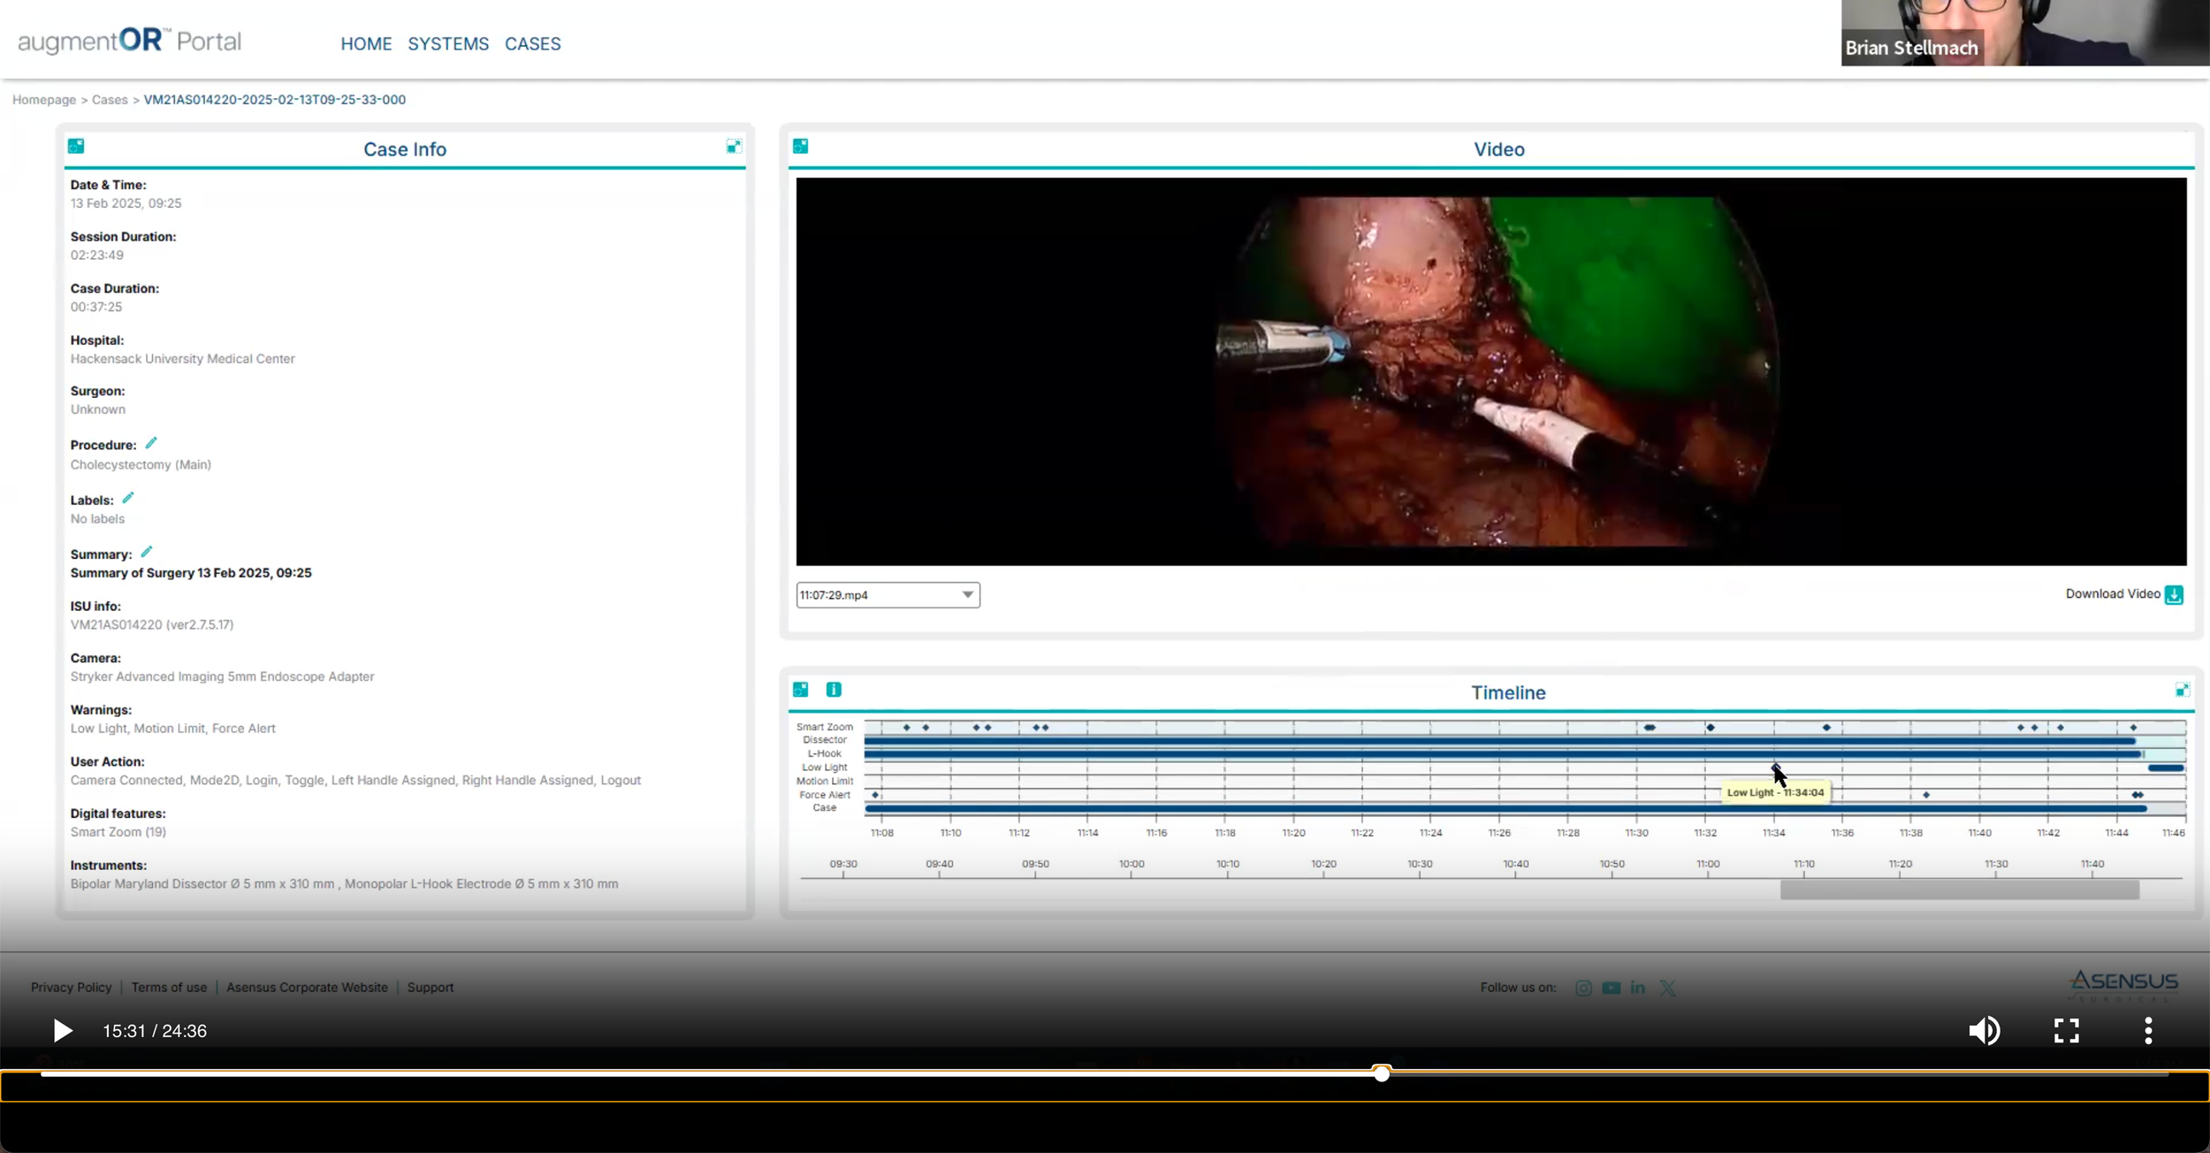Image resolution: width=2210 pixels, height=1153 pixels.
Task: Click the Cases breadcrumb link
Action: click(110, 100)
